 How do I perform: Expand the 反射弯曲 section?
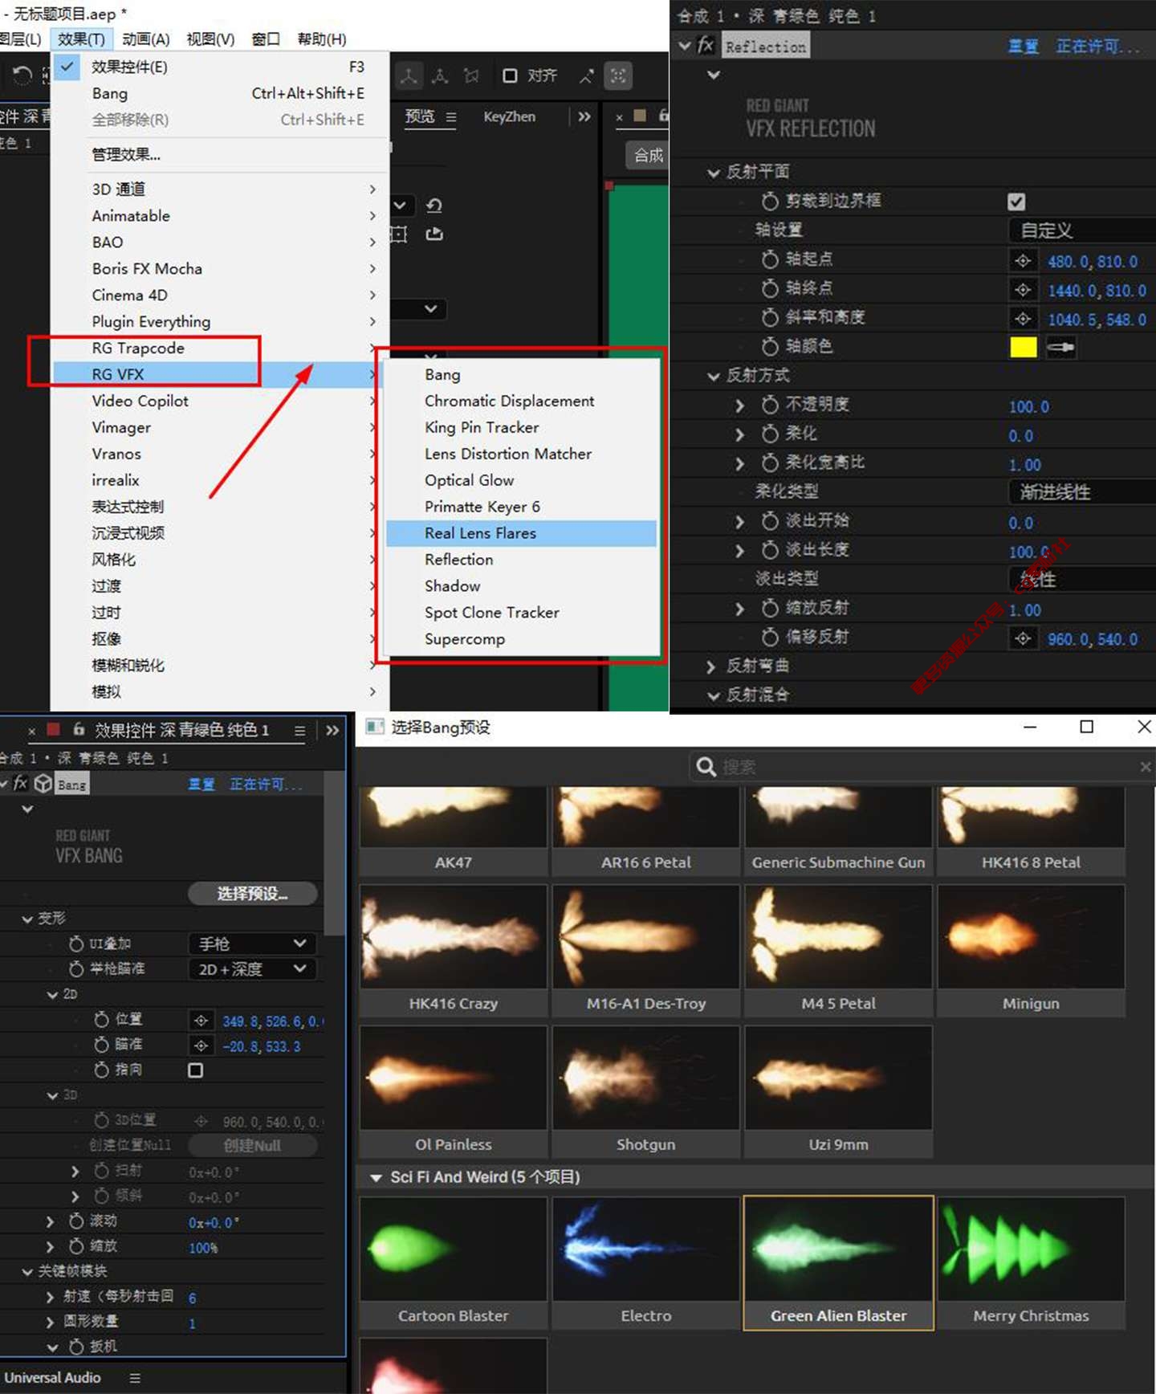710,666
